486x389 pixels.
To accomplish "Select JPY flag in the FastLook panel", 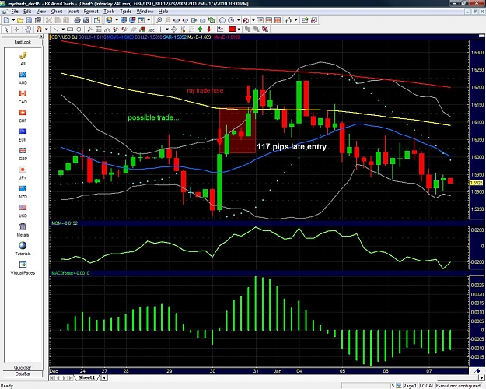I will [23, 170].
